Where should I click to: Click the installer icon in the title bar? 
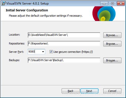(3, 3)
